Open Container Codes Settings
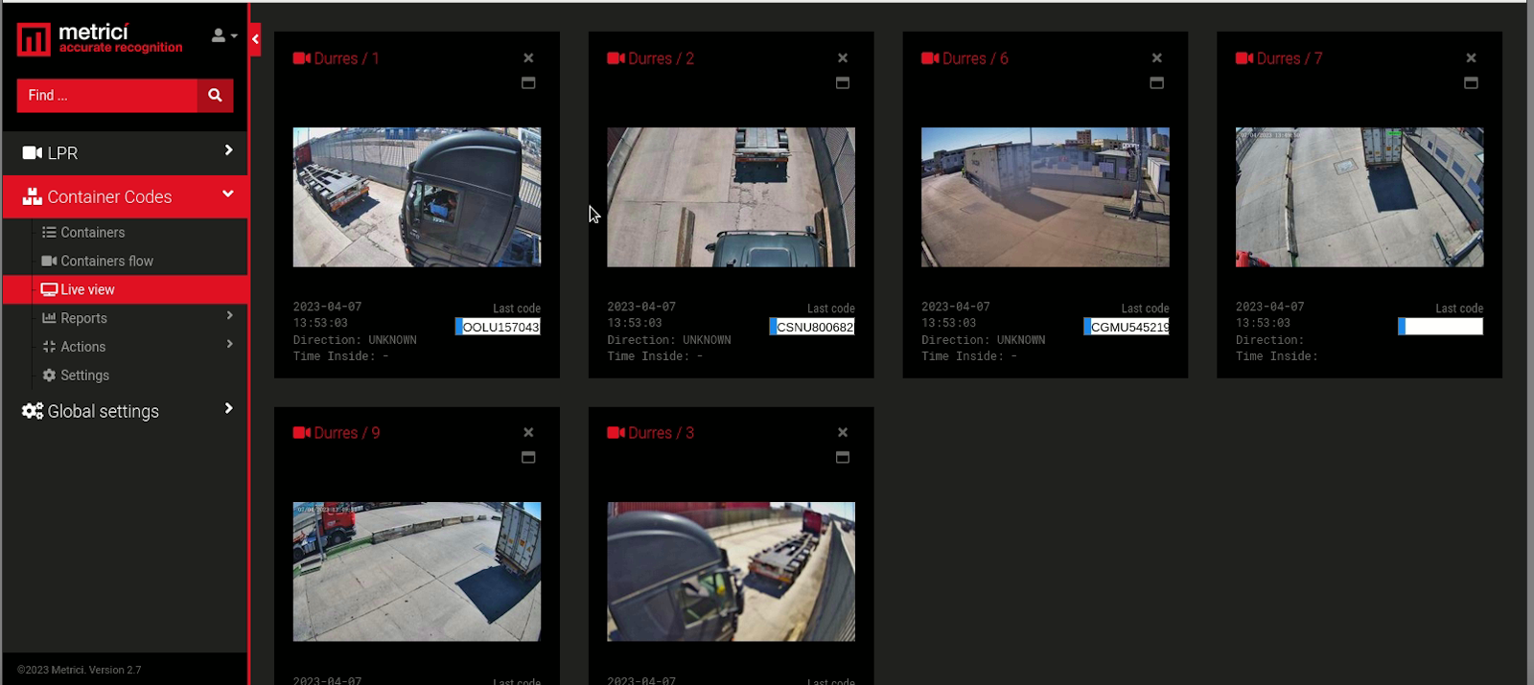This screenshot has height=685, width=1534. (x=84, y=376)
